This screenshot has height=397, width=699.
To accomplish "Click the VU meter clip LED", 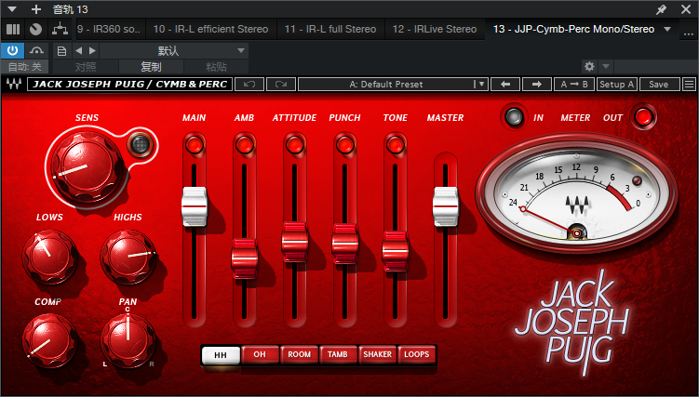I will coord(637,180).
